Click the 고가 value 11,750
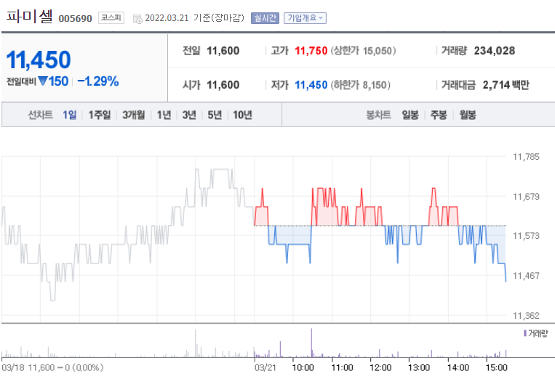Screen dimensions: 555x379 click(x=311, y=51)
